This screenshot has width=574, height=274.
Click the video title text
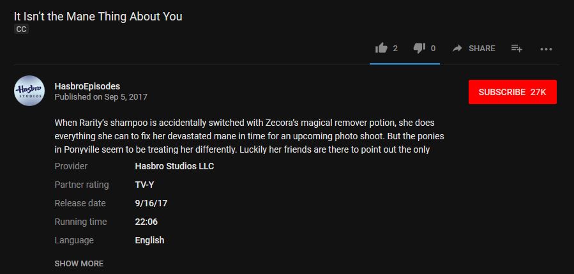[x=98, y=17]
